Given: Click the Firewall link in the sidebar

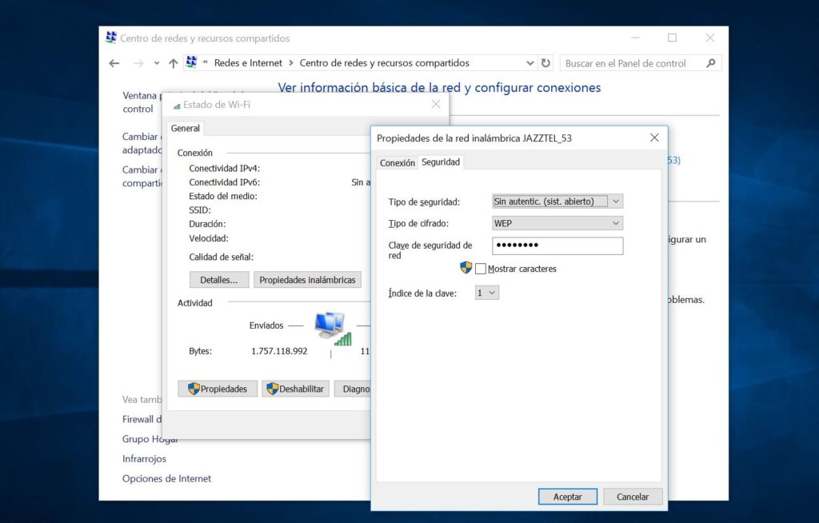Looking at the screenshot, I should click(x=142, y=419).
